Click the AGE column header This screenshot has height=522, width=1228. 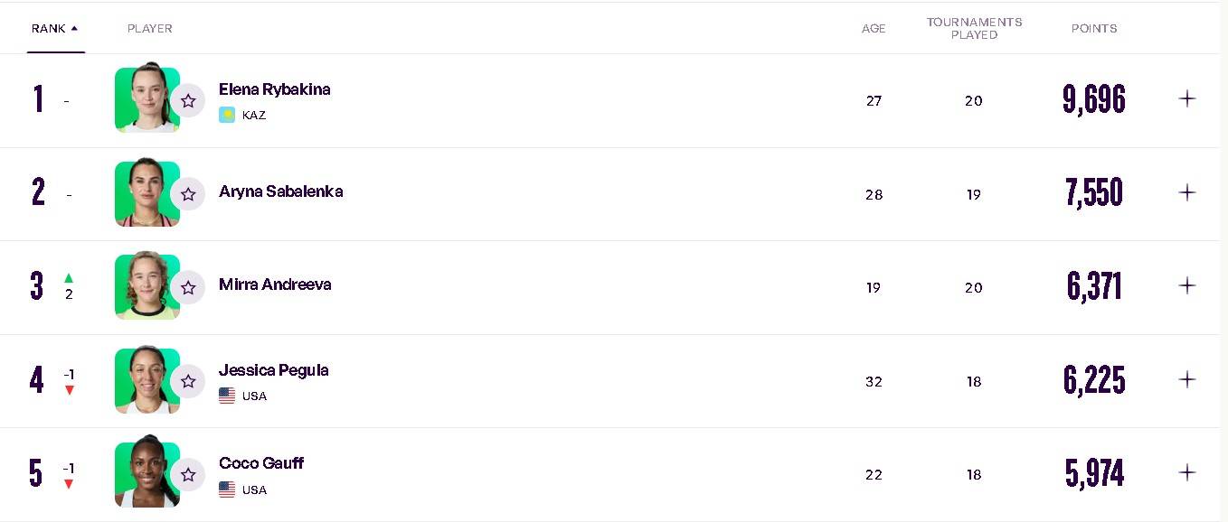click(x=874, y=29)
